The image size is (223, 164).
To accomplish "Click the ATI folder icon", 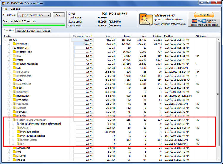I will point(15,68).
